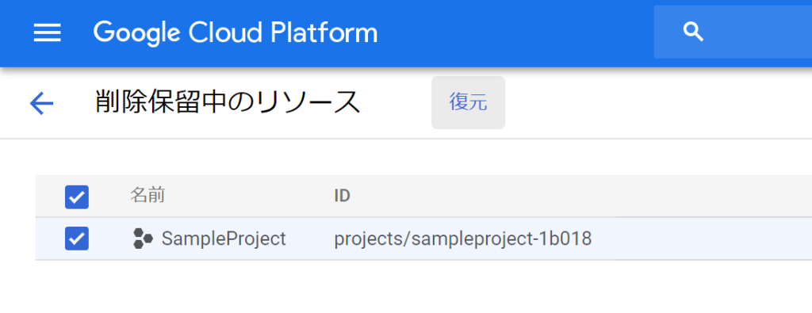
Task: Uncheck the select-all checkbox in table header
Action: [77, 197]
